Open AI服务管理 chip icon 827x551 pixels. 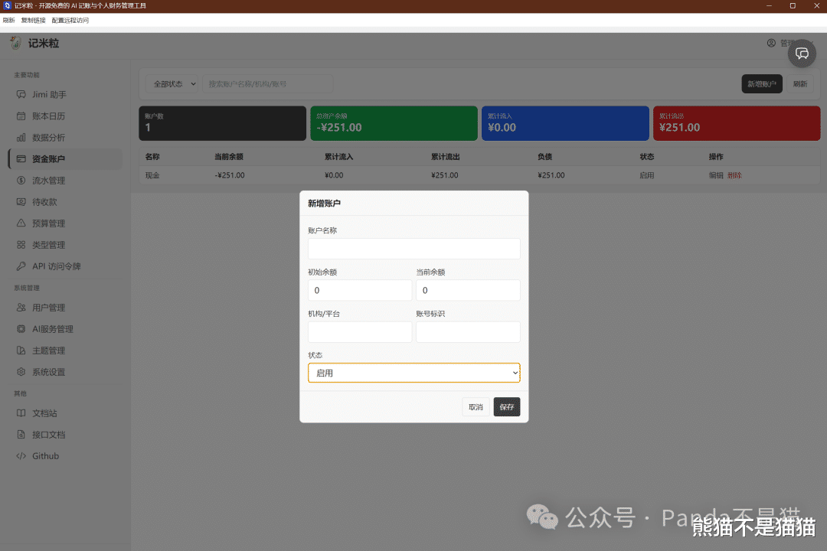coord(21,329)
